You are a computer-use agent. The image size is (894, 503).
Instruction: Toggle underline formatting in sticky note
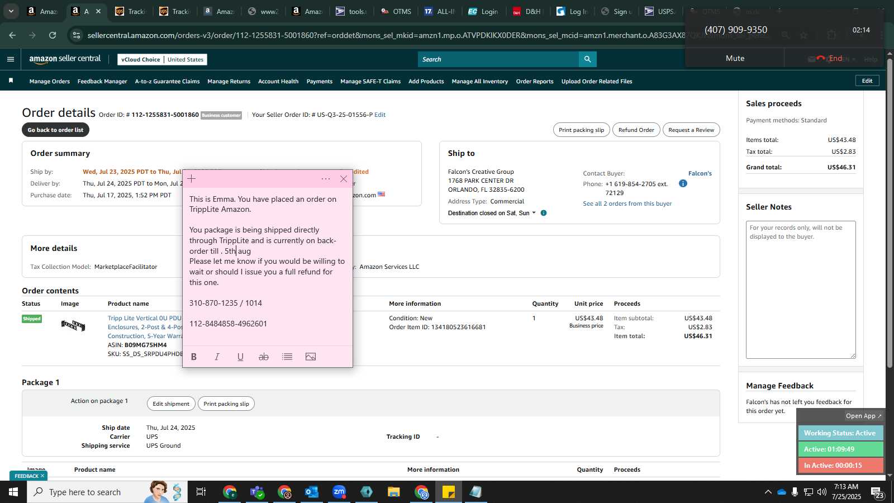(x=240, y=357)
